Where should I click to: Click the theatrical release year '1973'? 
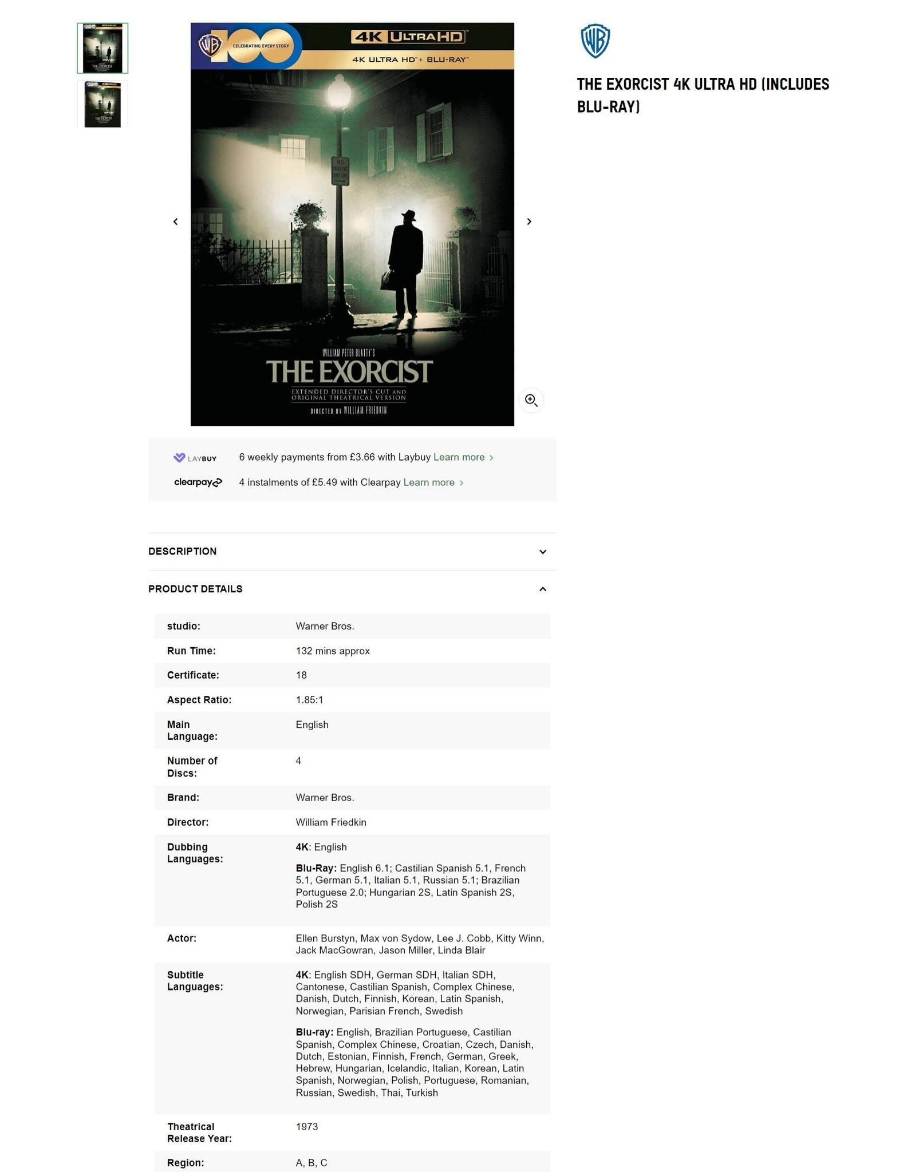(x=307, y=1127)
